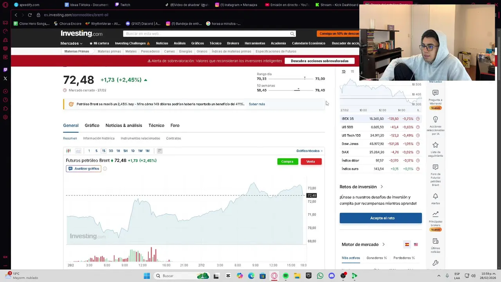The height and width of the screenshot is (282, 501).
Task: Set chart interval to 1W
Action: pos(140,151)
